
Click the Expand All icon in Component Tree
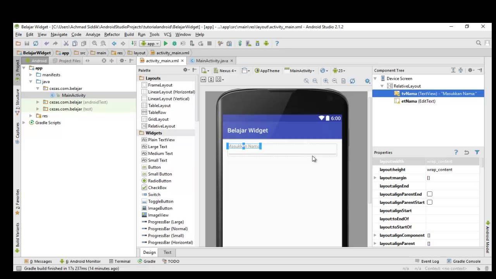[453, 70]
